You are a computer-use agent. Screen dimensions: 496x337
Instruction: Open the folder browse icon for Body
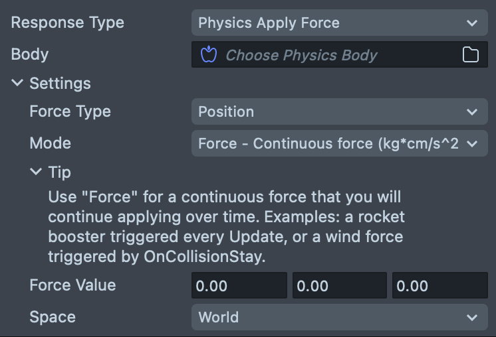click(471, 54)
